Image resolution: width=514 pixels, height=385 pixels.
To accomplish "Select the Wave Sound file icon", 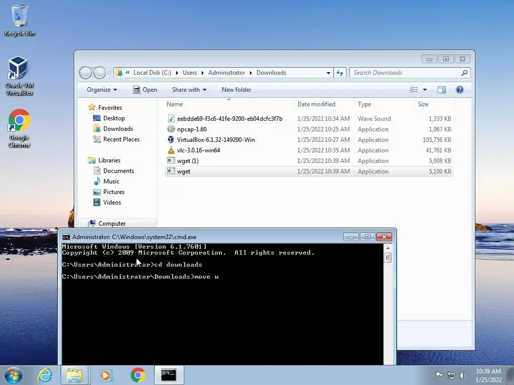I will (171, 118).
